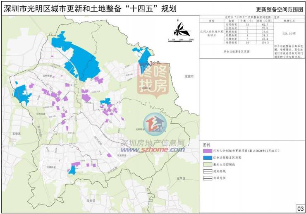This screenshot has height=214, width=306.
Task: Click legend text 综合功能整备区范围
Action: click(x=227, y=158)
